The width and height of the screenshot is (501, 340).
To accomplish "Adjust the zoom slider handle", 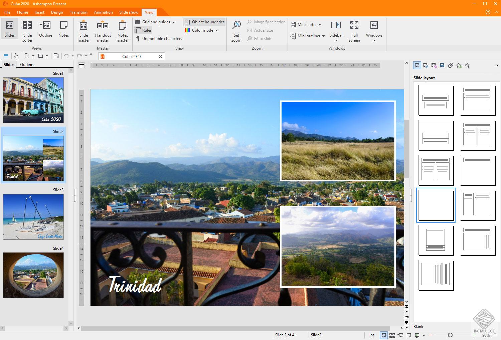I will click(450, 335).
